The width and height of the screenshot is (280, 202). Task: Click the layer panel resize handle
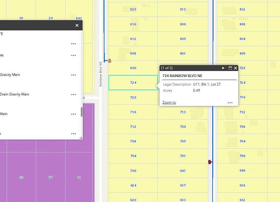coord(81,138)
